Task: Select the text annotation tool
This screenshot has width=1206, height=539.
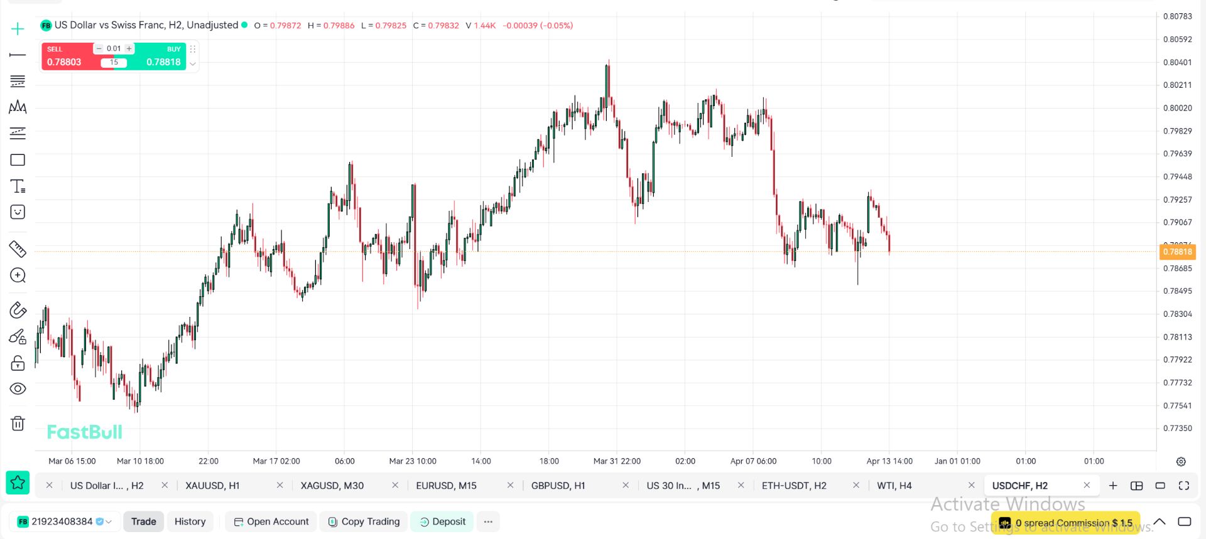Action: [18, 186]
